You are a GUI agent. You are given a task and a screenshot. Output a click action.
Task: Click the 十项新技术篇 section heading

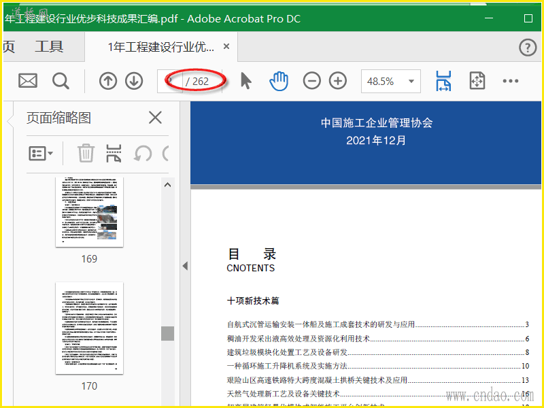(x=253, y=301)
